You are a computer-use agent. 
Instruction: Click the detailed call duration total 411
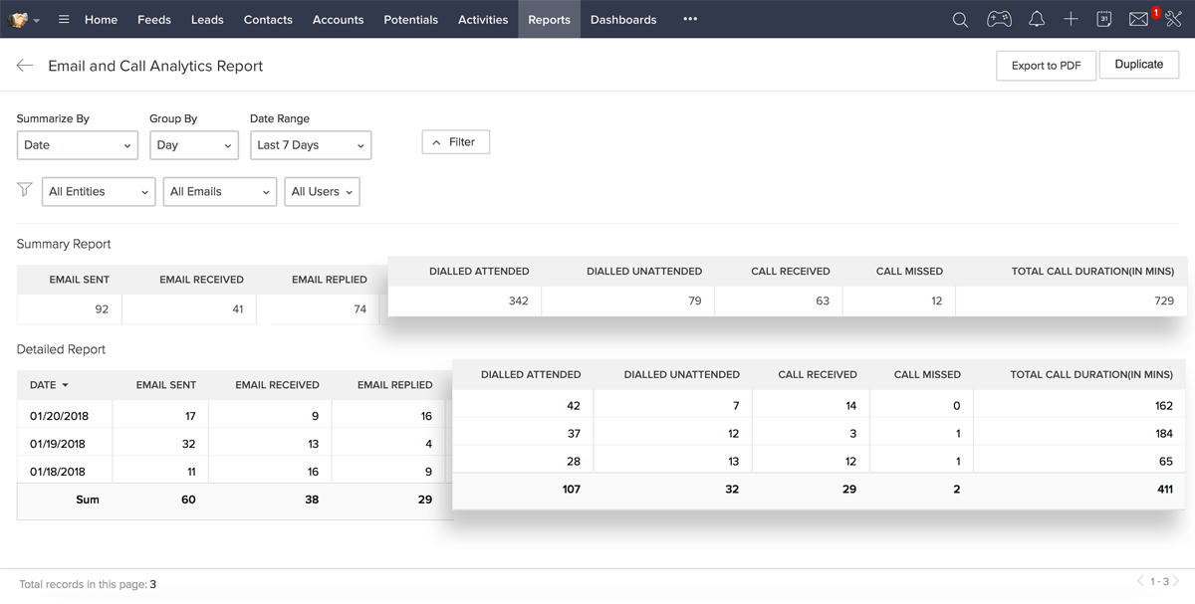(1163, 490)
